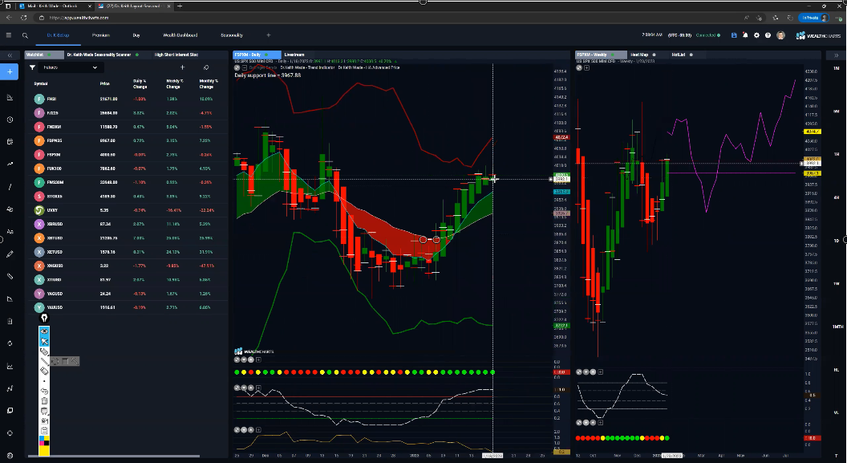Select the Watchlist panel tab
The image size is (847, 463).
click(x=44, y=55)
